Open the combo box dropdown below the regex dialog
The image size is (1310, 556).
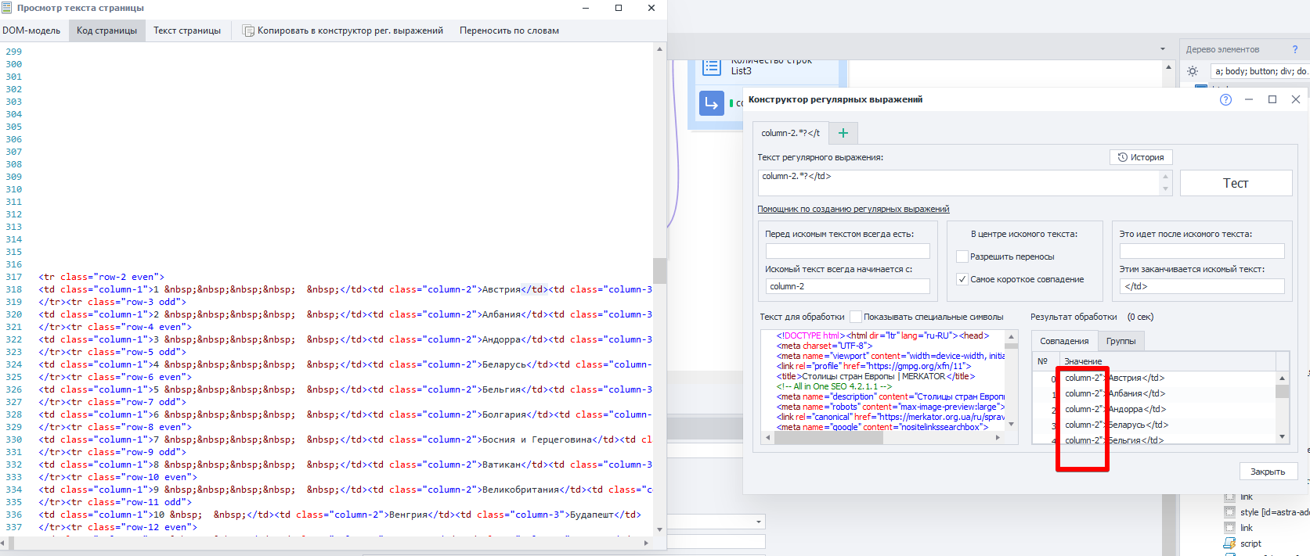[759, 522]
